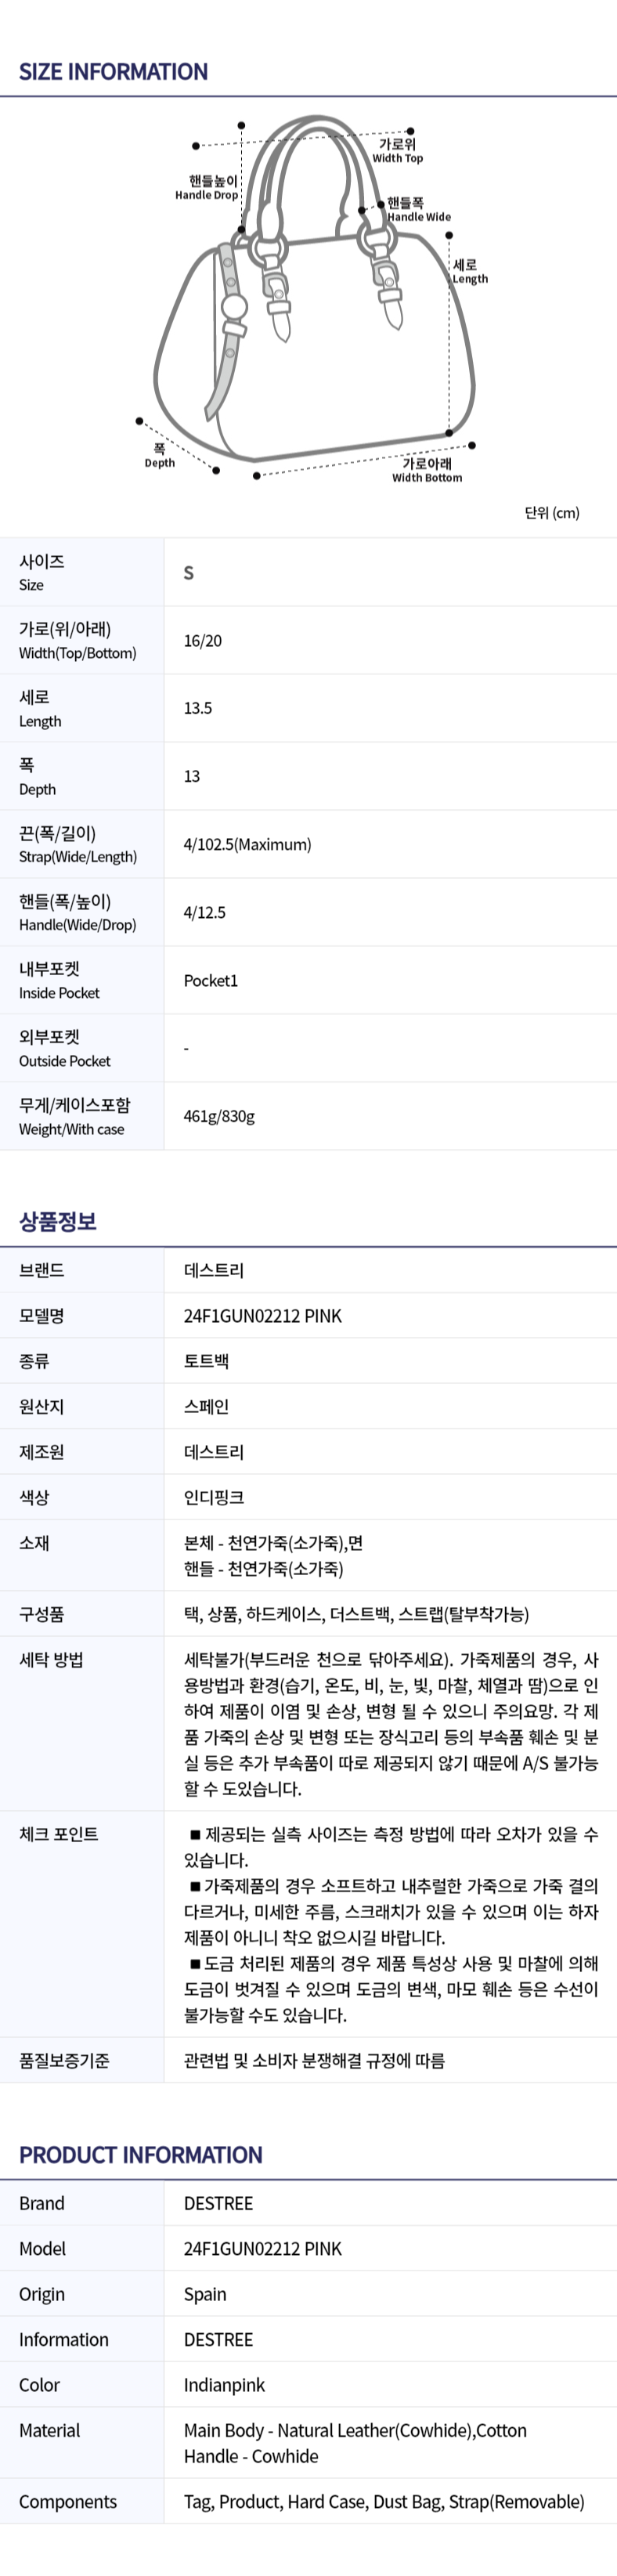Click the weight value 461g/830g
This screenshot has height=2576, width=617.
click(219, 1117)
